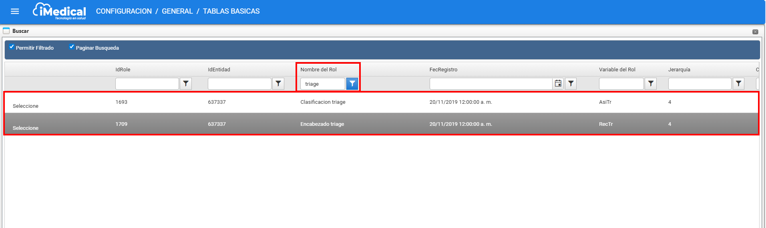Screen dimensions: 766x228
Task: Go to GENERAL in the breadcrumb
Action: tap(177, 11)
